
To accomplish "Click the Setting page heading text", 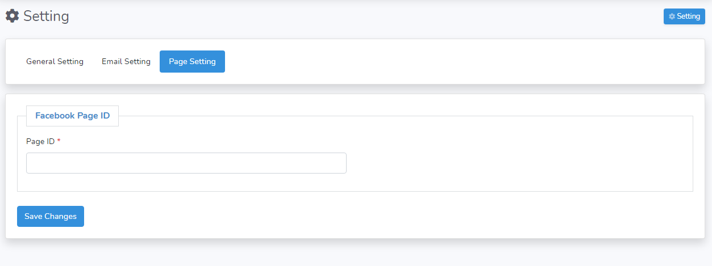I will [46, 16].
